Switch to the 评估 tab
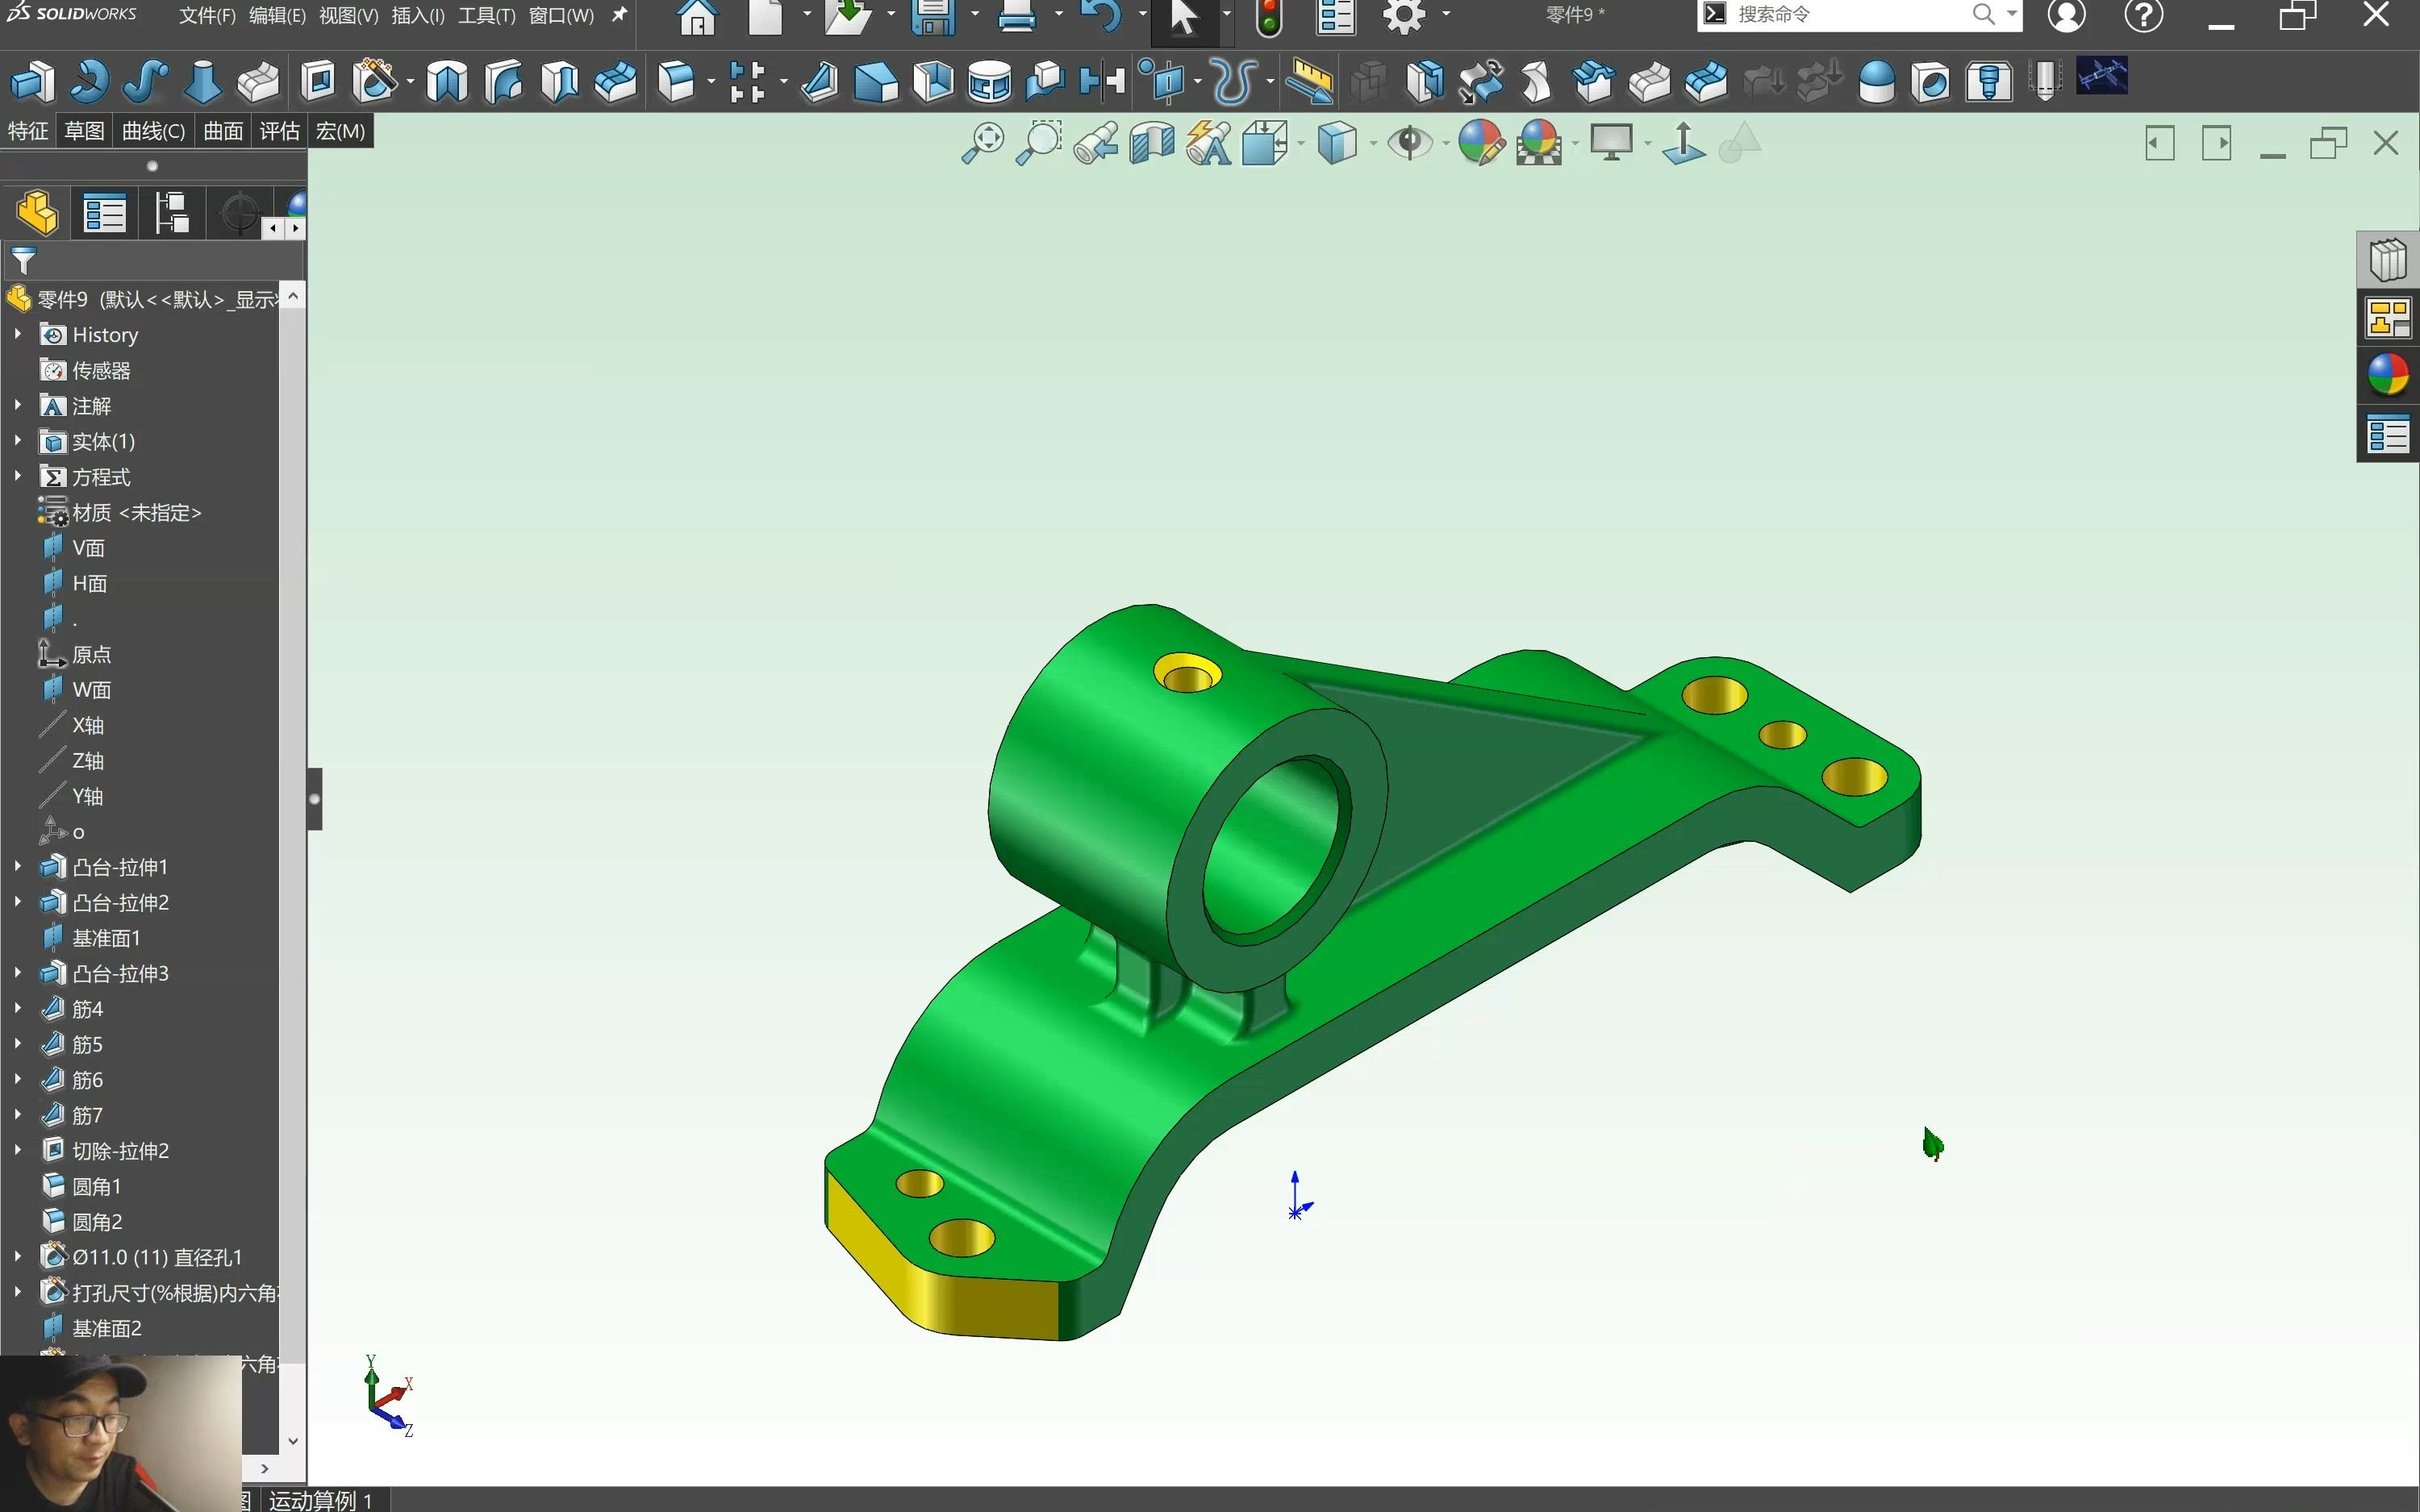Viewport: 2420px width, 1512px height. 279,131
